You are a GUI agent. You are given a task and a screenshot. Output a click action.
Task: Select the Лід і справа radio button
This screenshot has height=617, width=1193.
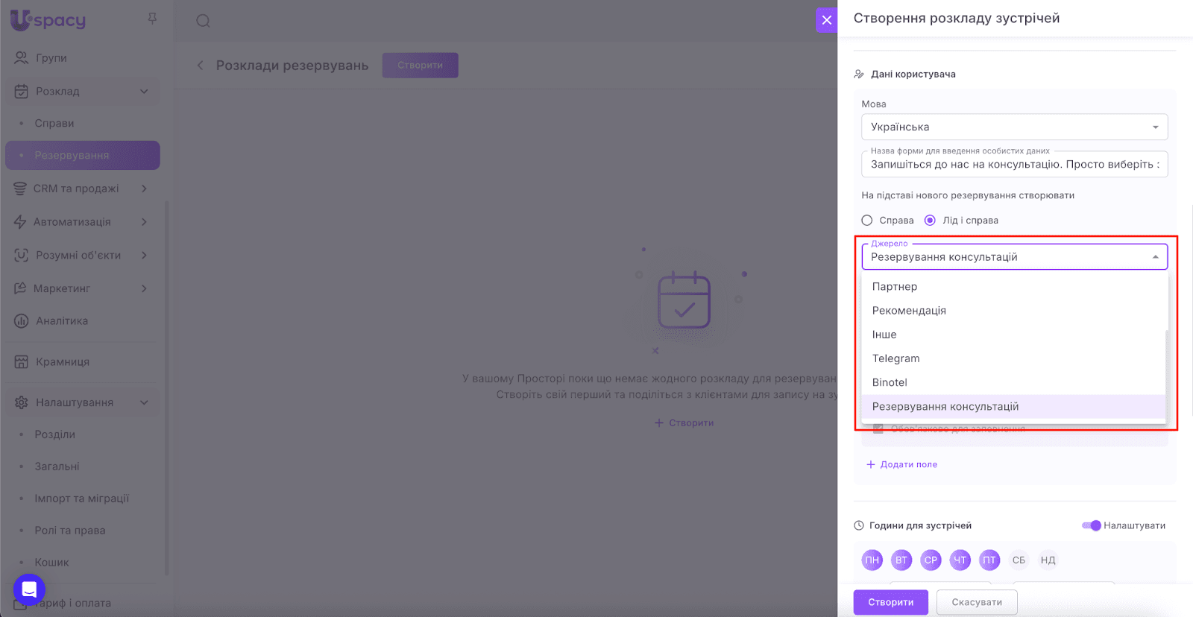point(930,221)
